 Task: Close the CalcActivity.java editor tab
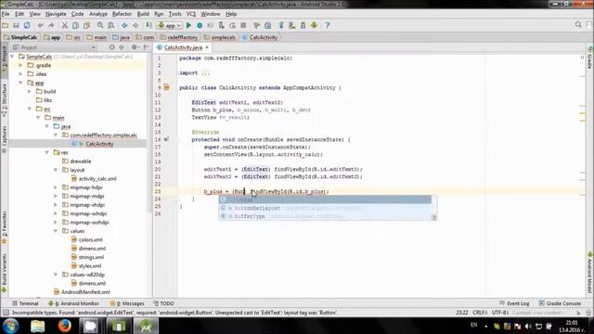pyautogui.click(x=207, y=47)
